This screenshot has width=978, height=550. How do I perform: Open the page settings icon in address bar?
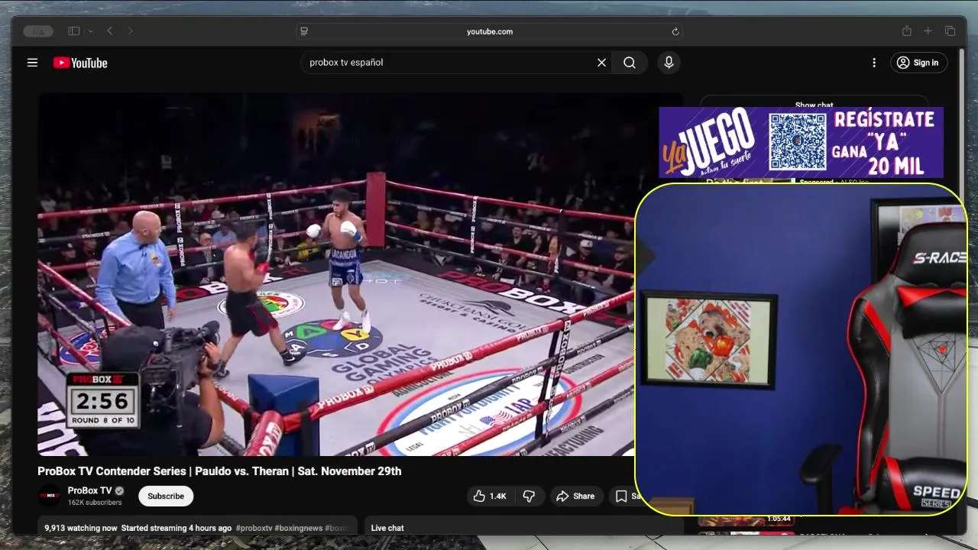coord(304,31)
